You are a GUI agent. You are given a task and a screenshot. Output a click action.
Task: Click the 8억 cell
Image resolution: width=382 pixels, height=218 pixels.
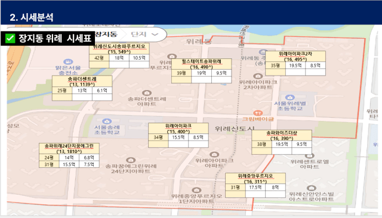(275, 188)
